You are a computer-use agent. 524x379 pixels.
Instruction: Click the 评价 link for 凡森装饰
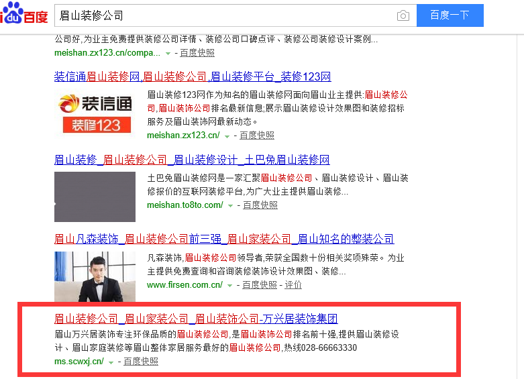coord(293,285)
